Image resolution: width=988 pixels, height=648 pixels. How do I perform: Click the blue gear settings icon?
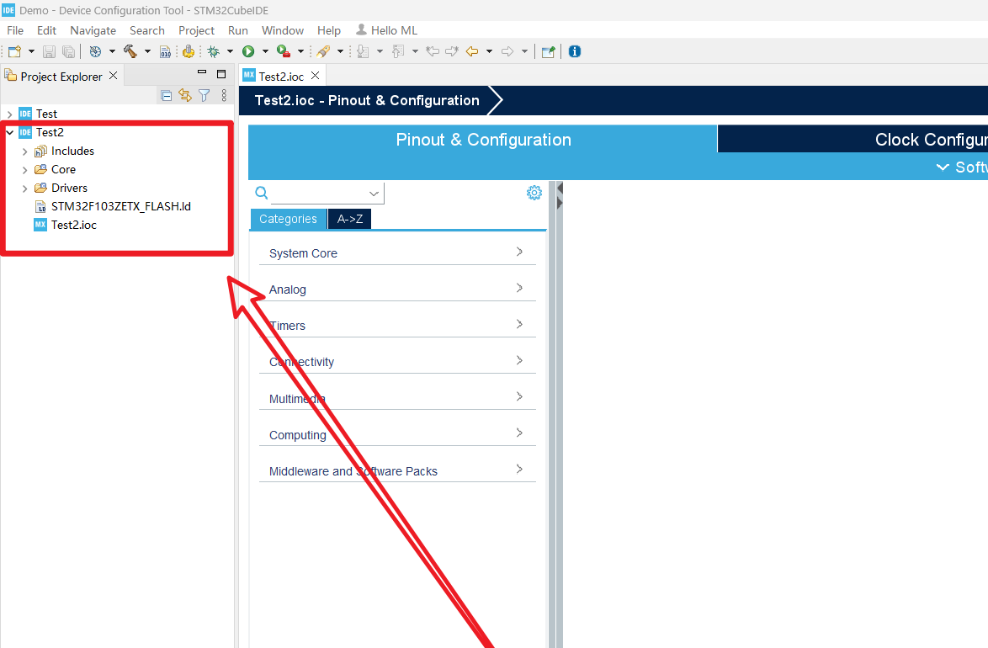pyautogui.click(x=534, y=192)
